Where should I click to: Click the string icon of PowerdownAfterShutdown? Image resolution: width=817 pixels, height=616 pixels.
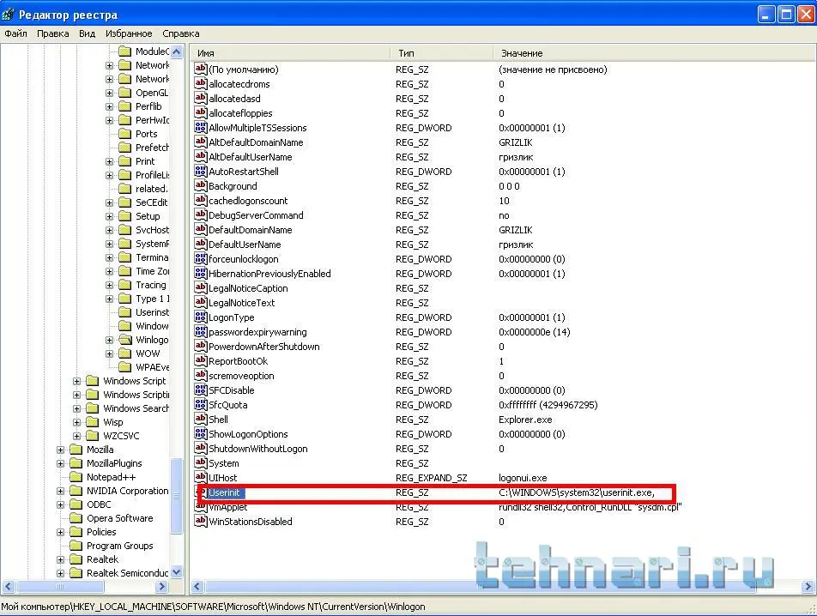(201, 346)
